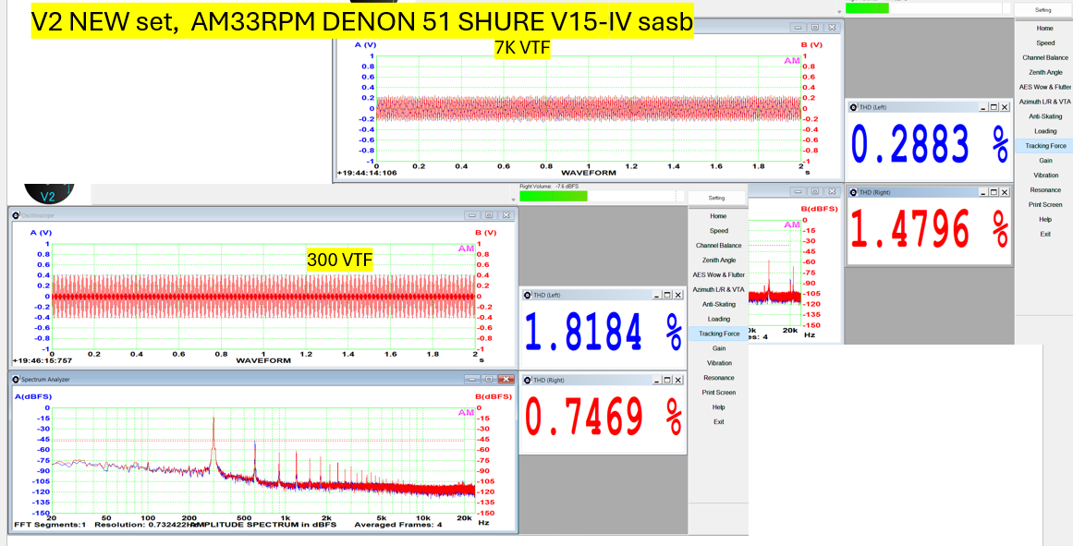Click the icon of THD (Left) window showing 1.8184 %
The height and width of the screenshot is (546, 1073).
(x=527, y=295)
